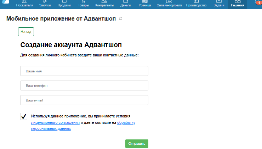Open the лицензионного соглашения link
This screenshot has width=262, height=149.
[55, 122]
